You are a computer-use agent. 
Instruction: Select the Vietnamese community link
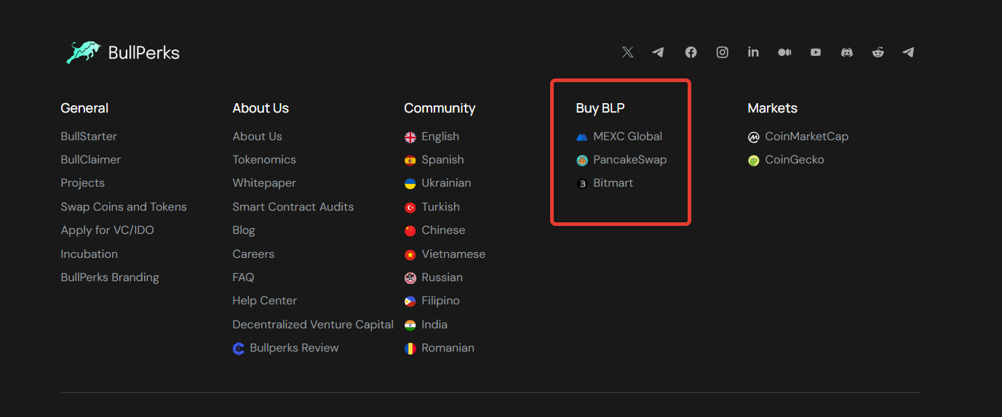[x=445, y=254]
